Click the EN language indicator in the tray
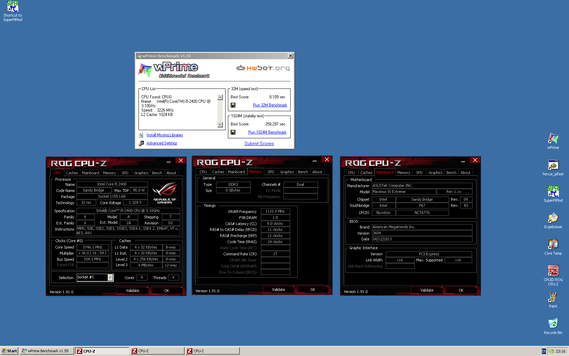This screenshot has height=356, width=569. click(x=544, y=351)
